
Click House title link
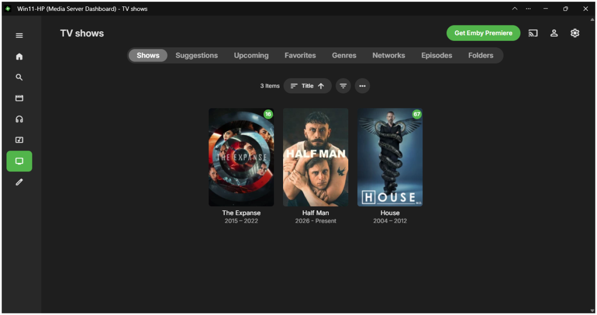click(390, 213)
